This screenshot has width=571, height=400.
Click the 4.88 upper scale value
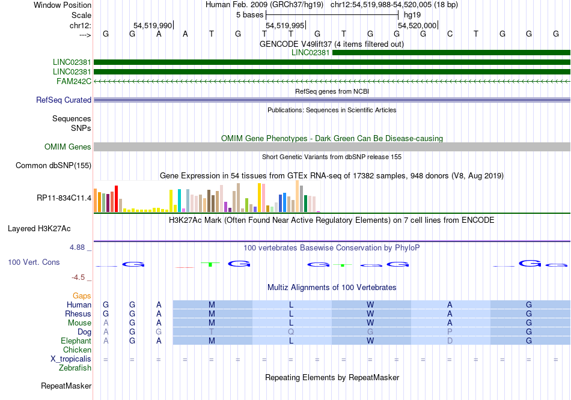point(77,247)
